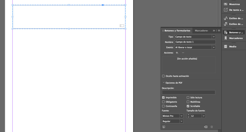Open Botones y formularios dock icon
246x132 pixels.
[225, 32]
